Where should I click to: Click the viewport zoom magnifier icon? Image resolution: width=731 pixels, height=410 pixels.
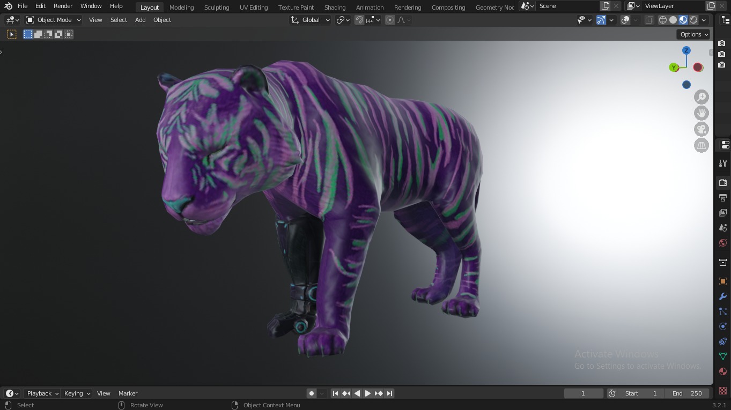point(702,97)
